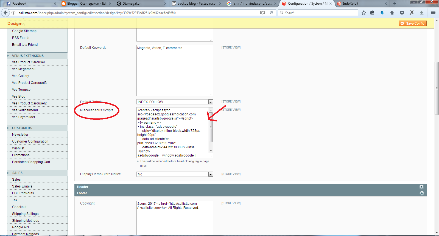The image size is (439, 236).
Task: Close the backup blog Pastebin tab
Action: [x=220, y=4]
